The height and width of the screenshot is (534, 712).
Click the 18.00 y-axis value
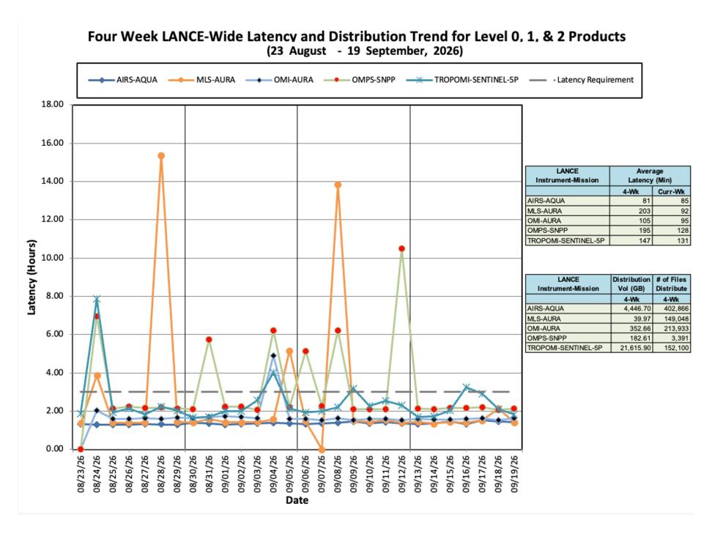coord(52,104)
